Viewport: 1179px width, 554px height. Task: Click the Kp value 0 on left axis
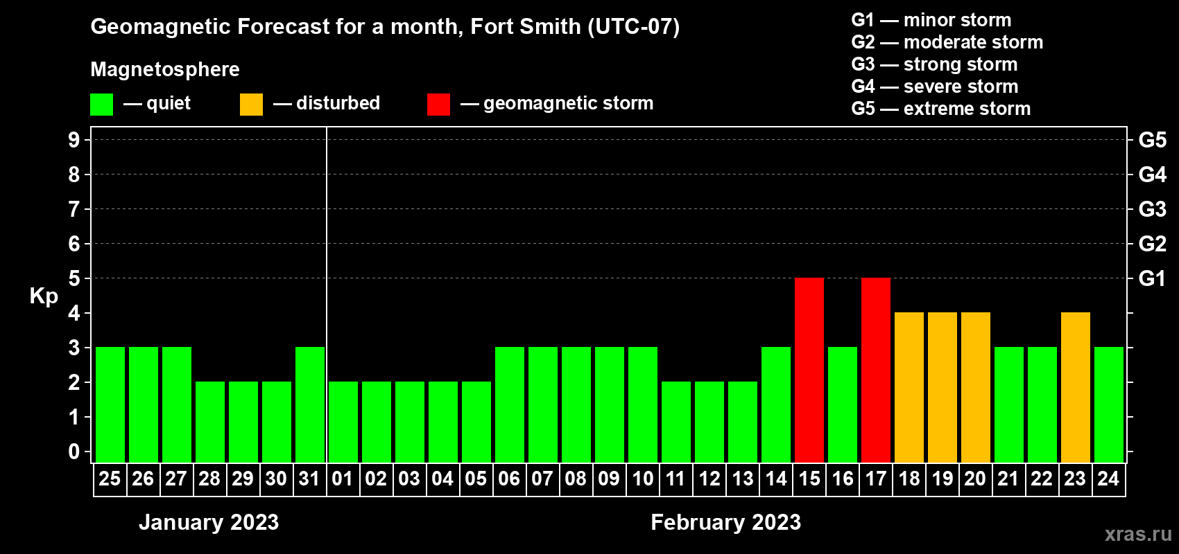[x=74, y=452]
